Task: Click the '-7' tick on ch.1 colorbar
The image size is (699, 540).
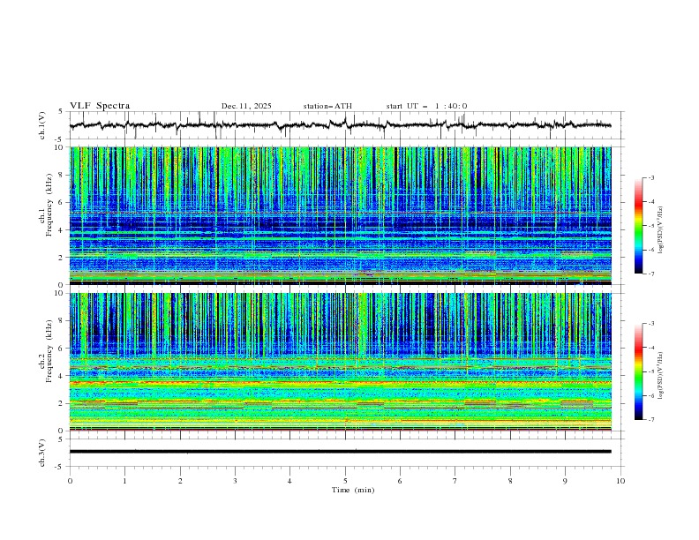Action: click(x=650, y=274)
